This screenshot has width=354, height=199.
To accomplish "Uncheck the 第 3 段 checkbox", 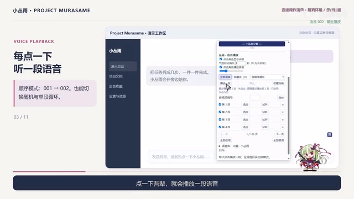I will click(x=220, y=119).
